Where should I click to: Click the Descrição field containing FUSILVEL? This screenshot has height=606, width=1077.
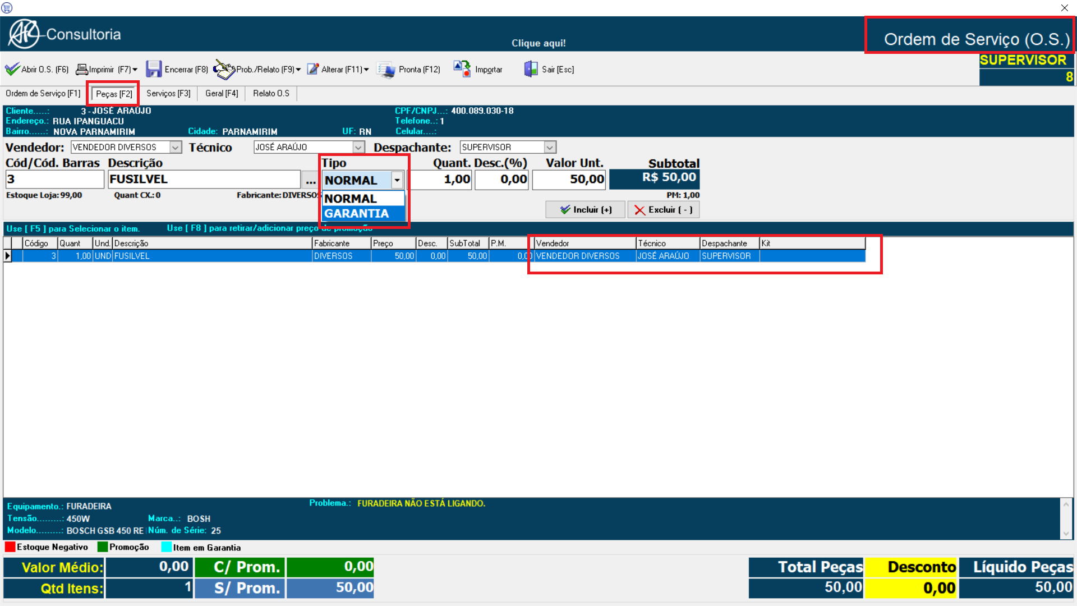click(x=204, y=180)
